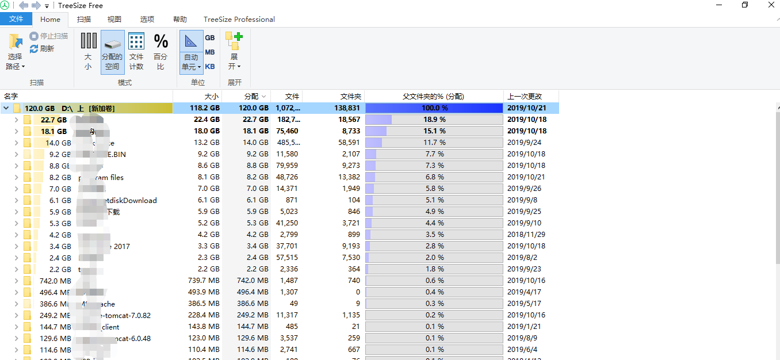Click the 739.7 MB size cell
This screenshot has width=780, height=360.
point(204,281)
